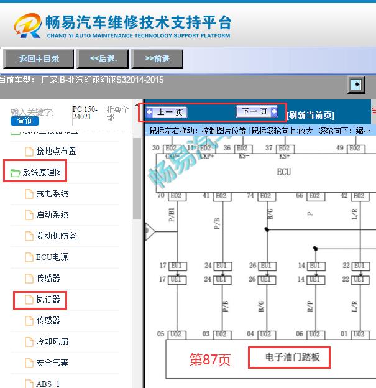This screenshot has width=376, height=388.
Task: Click 折叠全部 to collapse all
Action: pos(117,113)
